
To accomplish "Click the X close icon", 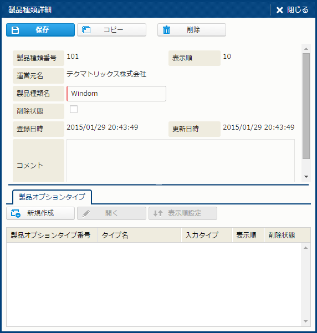I will pyautogui.click(x=280, y=10).
